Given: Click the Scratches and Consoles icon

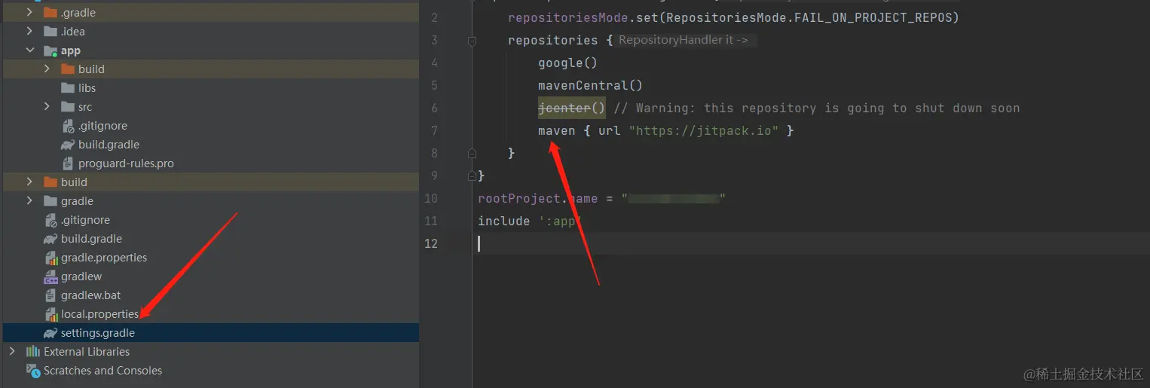Looking at the screenshot, I should click(33, 371).
